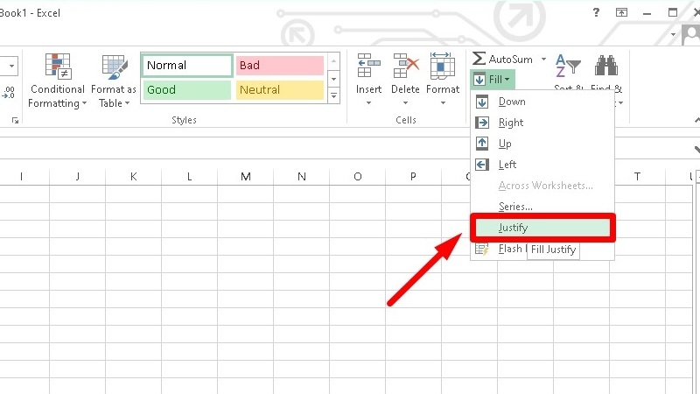Click the Conditional Formatting icon
This screenshot has height=394, width=700.
[x=58, y=66]
